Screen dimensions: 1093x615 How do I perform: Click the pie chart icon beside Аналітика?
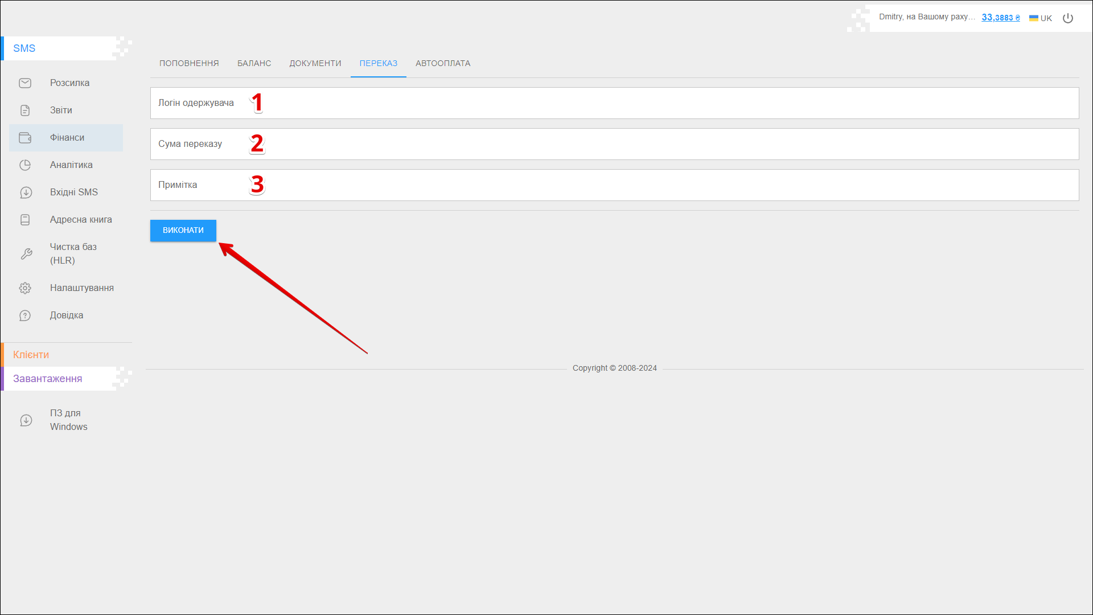click(x=25, y=165)
